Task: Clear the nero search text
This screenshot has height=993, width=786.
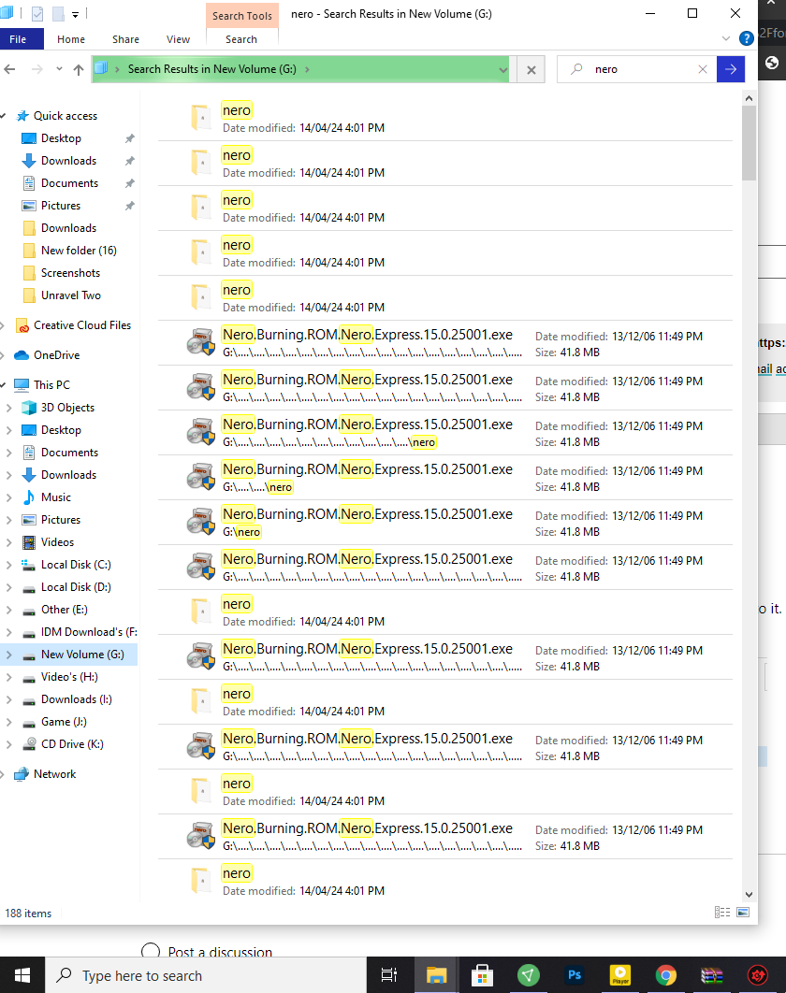Action: point(703,69)
